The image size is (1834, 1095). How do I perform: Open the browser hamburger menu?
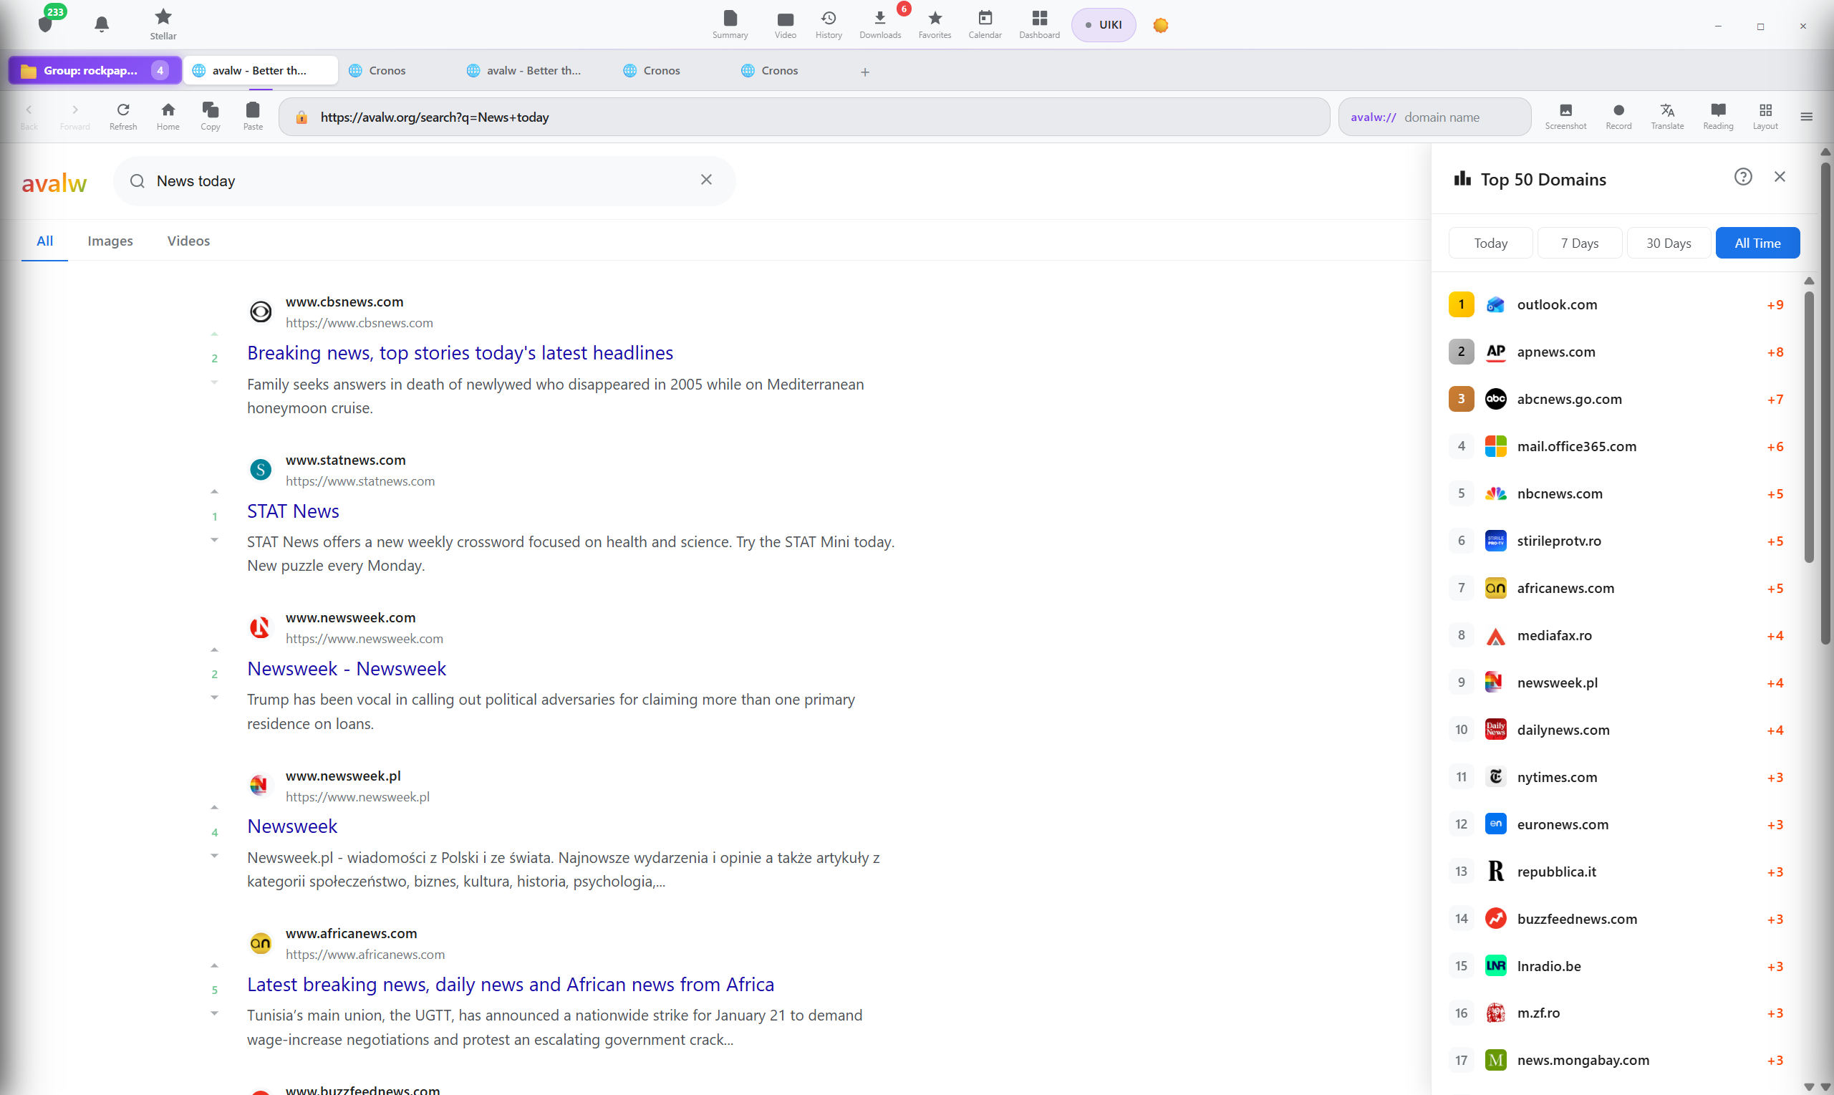(1808, 116)
